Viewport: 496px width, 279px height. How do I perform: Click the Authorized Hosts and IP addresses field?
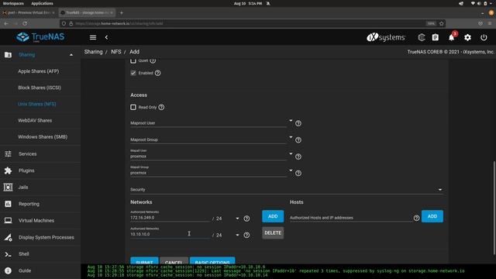click(x=350, y=218)
